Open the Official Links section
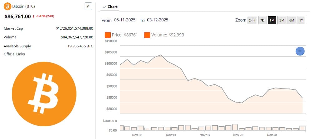The width and height of the screenshot is (312, 139). [x=14, y=54]
